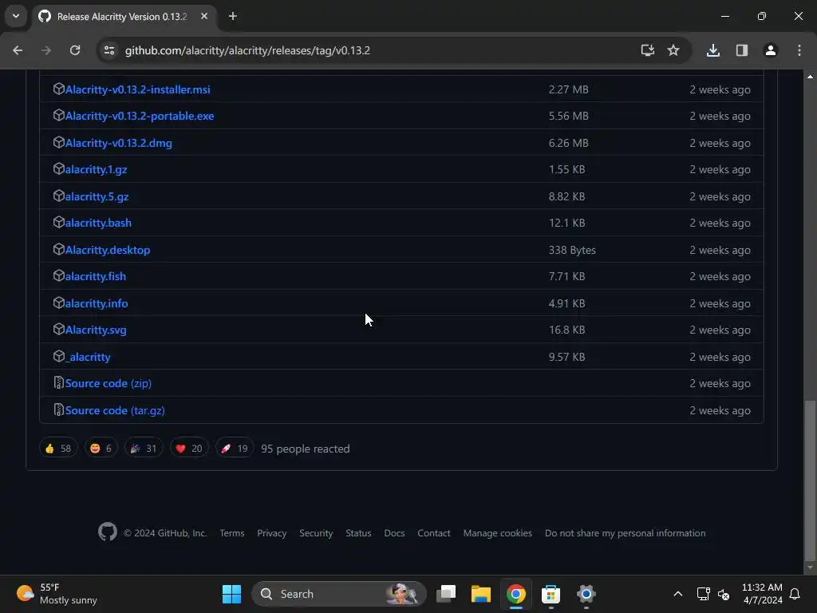Click zip file icon beside Source code (tar.gz)
This screenshot has height=613, width=817.
tap(59, 410)
